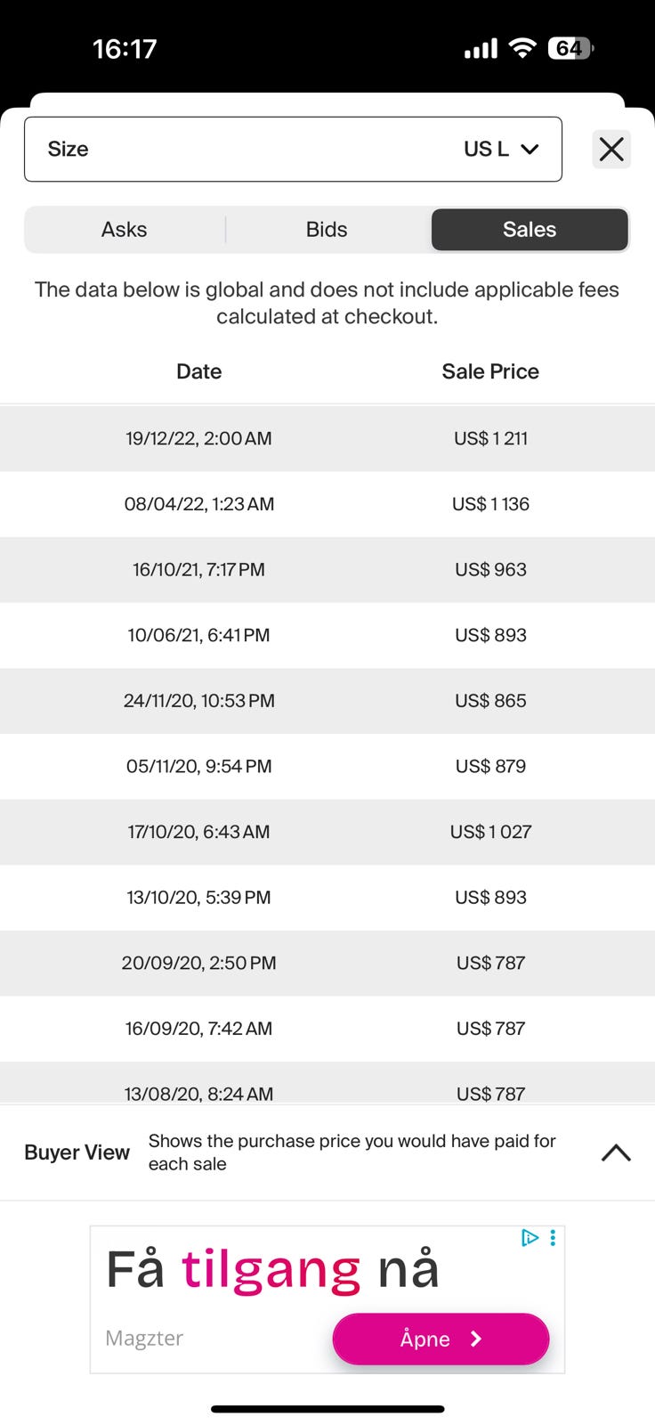655x1425 pixels.
Task: Close the sales panel with X
Action: (611, 149)
